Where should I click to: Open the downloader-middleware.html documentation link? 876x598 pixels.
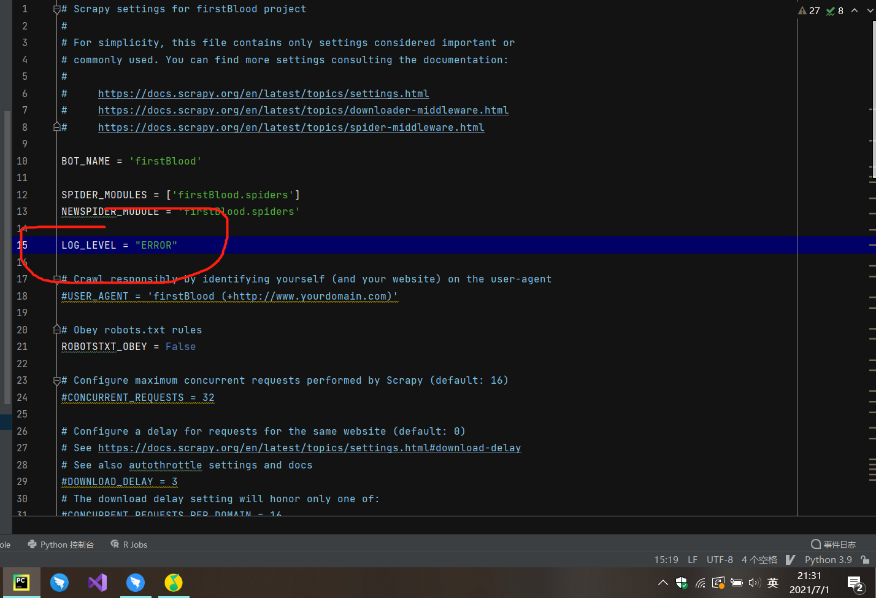click(x=304, y=111)
